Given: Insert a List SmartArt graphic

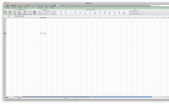Looking at the screenshot, I should [x=6, y=12].
